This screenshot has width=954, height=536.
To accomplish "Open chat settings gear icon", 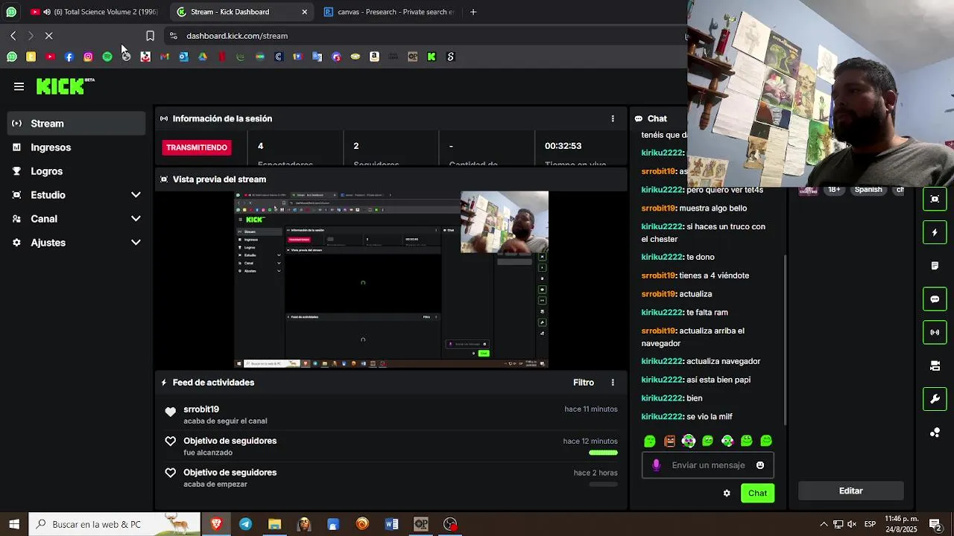I will coord(727,493).
